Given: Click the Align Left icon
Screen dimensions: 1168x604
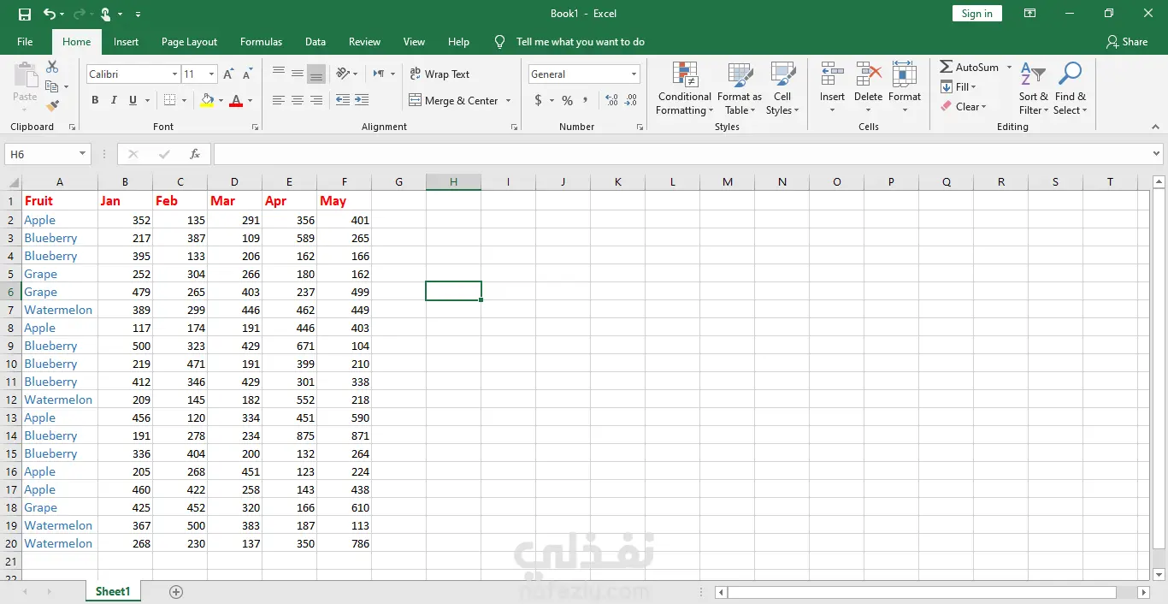Looking at the screenshot, I should click(279, 100).
